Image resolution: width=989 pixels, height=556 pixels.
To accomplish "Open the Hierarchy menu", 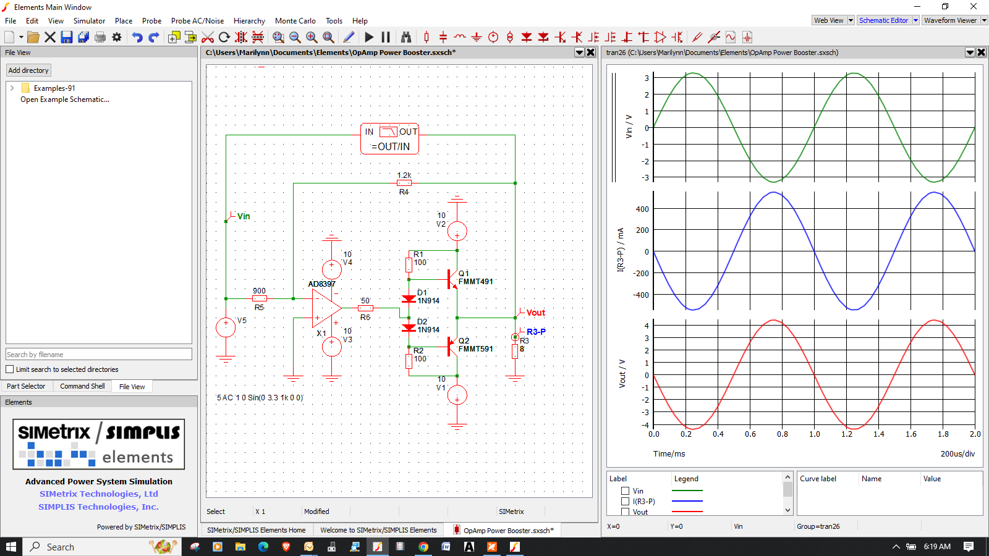I will point(249,20).
